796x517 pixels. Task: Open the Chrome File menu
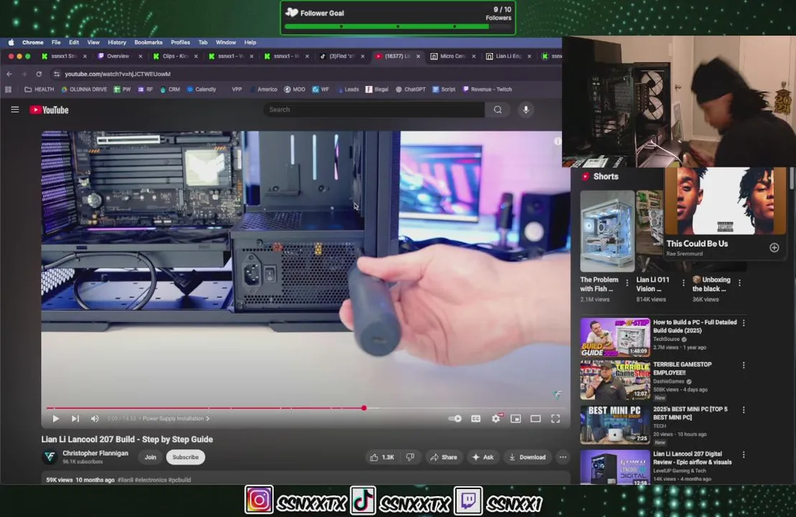tap(56, 42)
